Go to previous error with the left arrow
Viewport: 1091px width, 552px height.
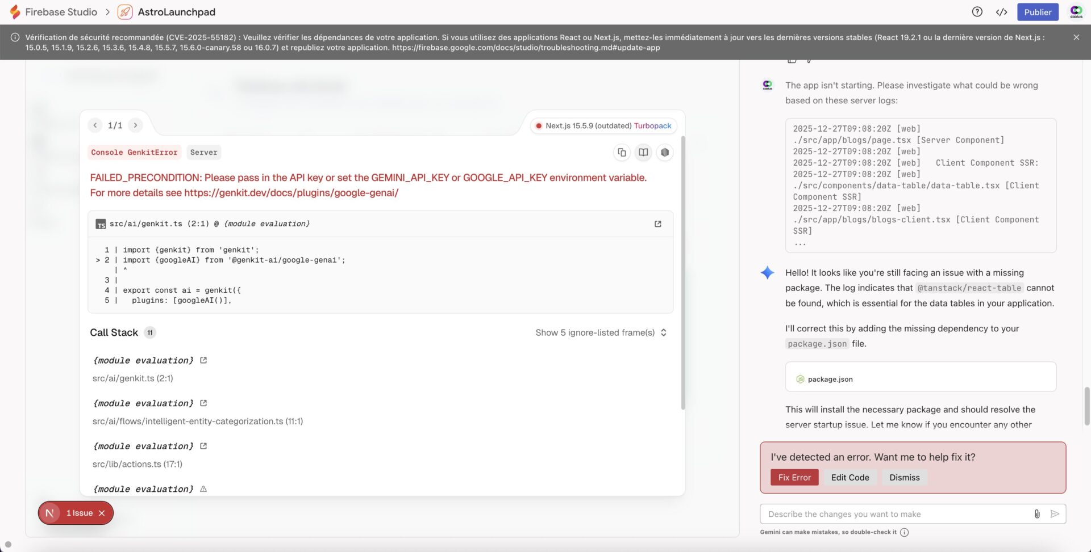coord(95,125)
